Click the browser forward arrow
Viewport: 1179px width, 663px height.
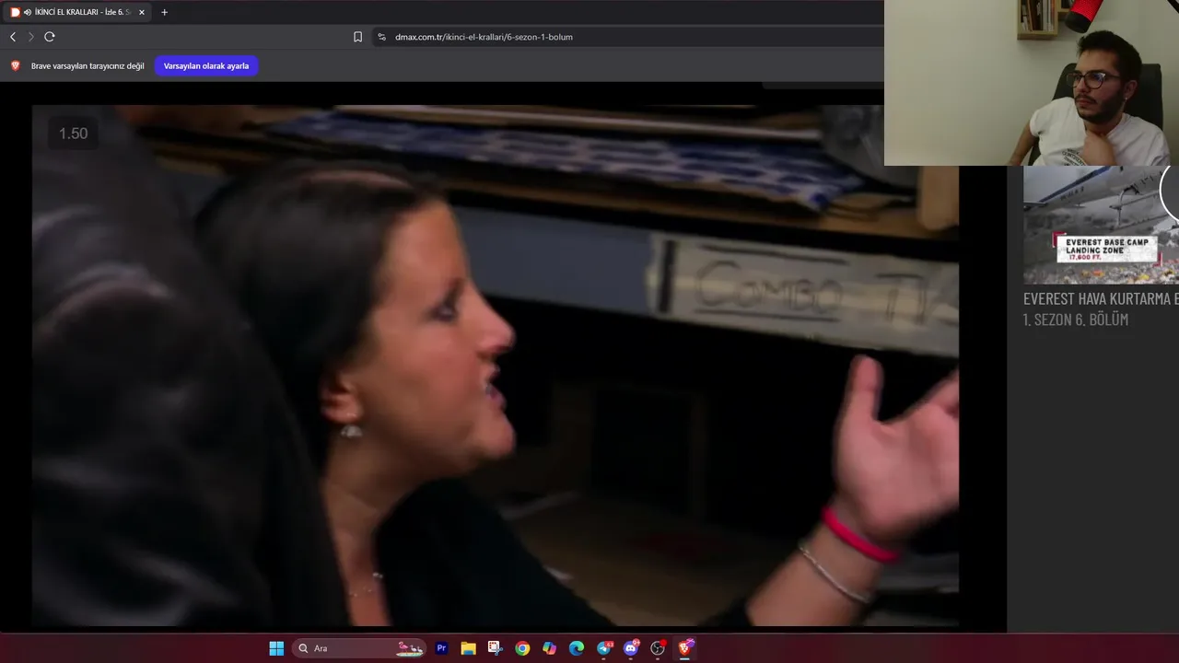click(x=30, y=37)
